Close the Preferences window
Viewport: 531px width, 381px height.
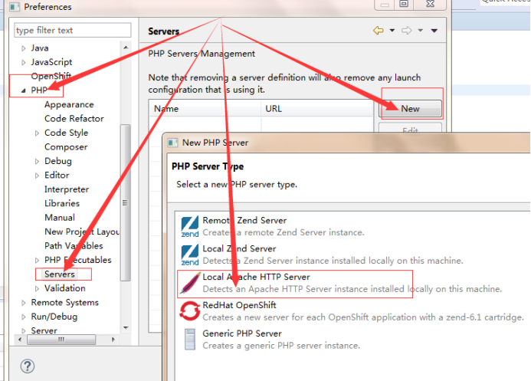pyautogui.click(x=431, y=4)
